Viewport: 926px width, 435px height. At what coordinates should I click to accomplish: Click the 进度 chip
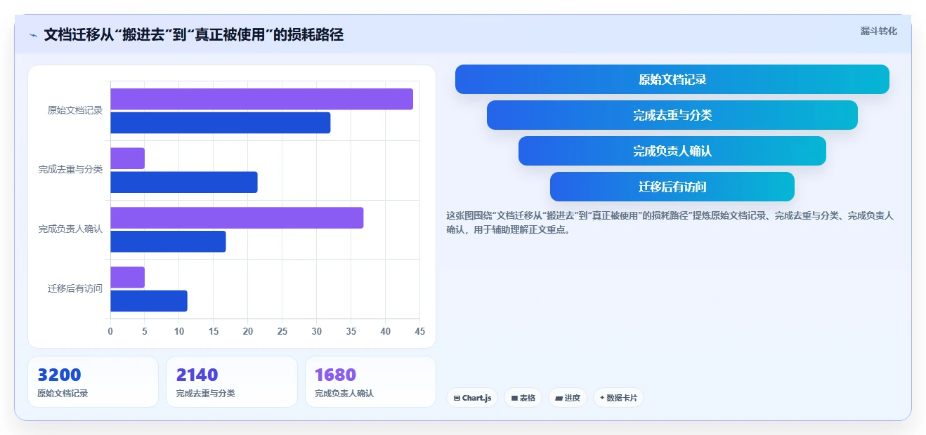[x=568, y=398]
